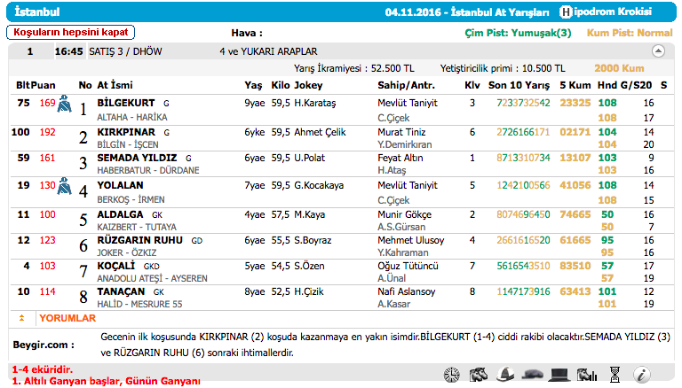This screenshot has width=682, height=388.
Task: Click the flat cap icon
Action: click(533, 374)
